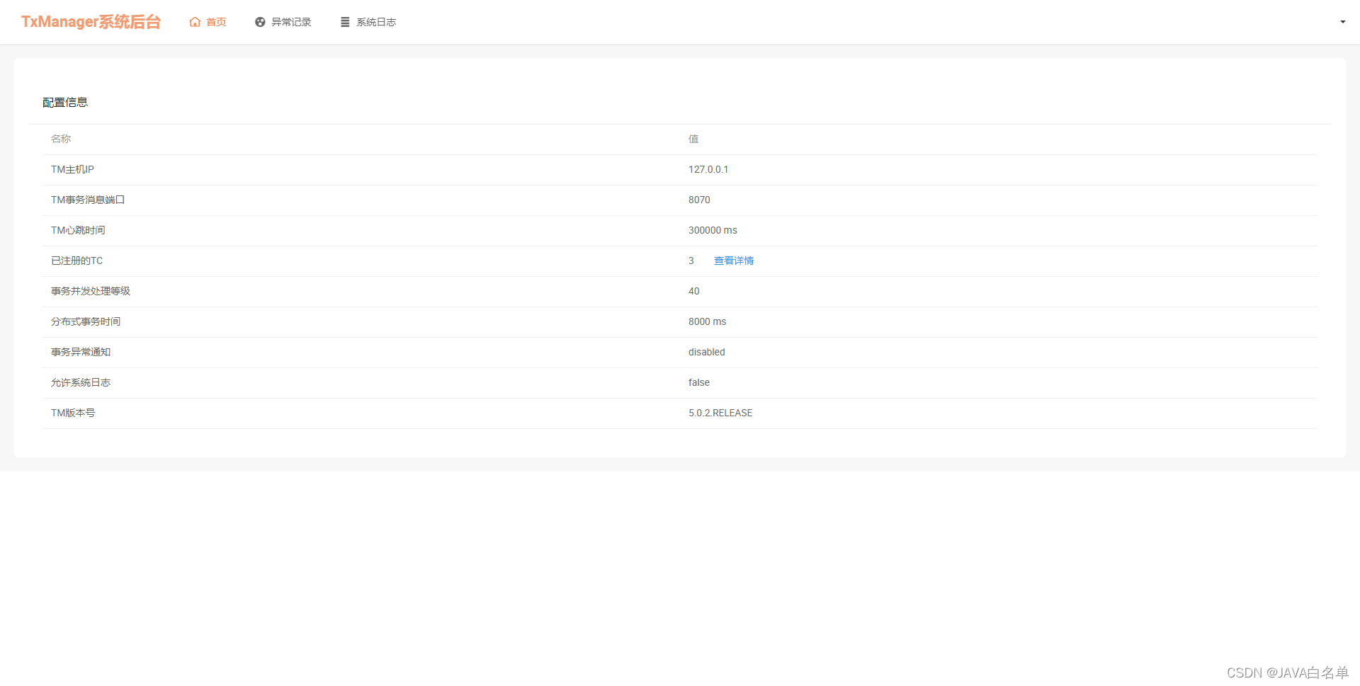Select the 8000 ms transaction time value
Screen dimensions: 1360x686
[x=708, y=321]
